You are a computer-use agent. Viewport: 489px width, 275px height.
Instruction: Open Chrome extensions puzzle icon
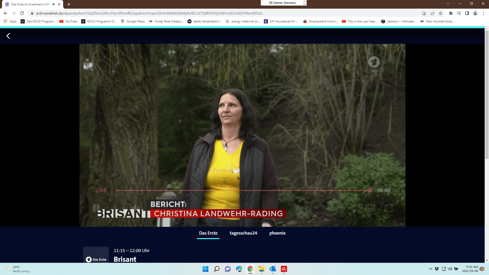point(451,13)
